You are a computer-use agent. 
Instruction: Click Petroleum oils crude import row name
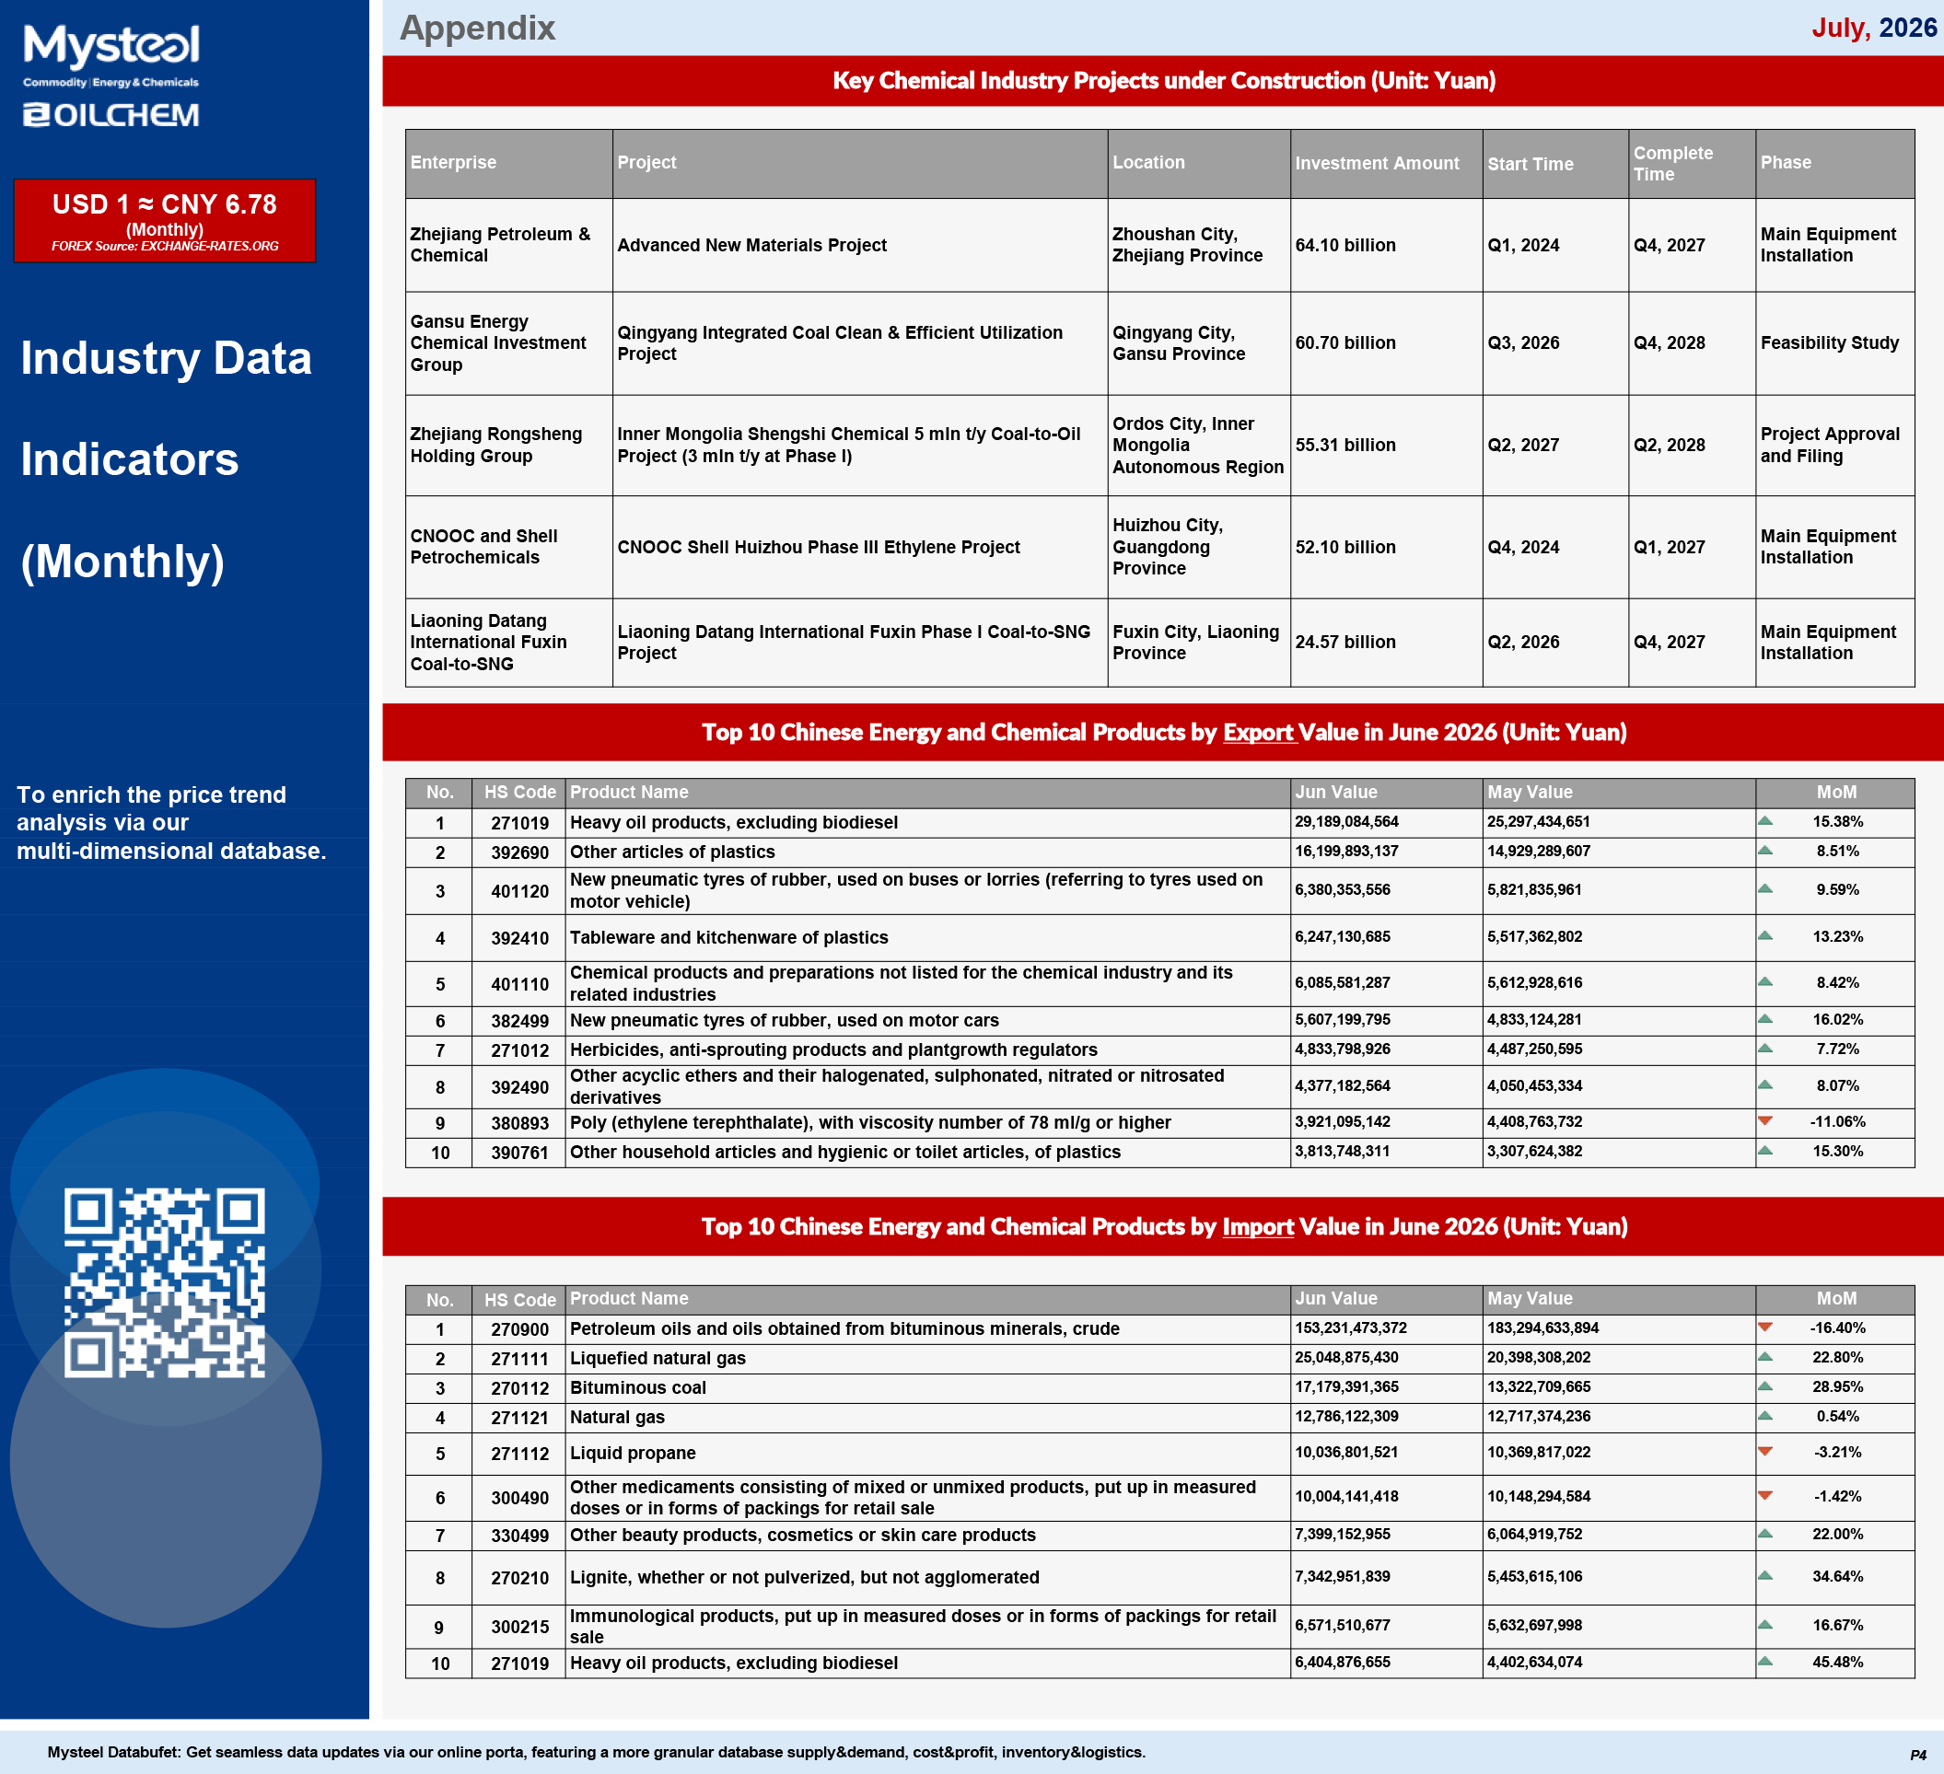pyautogui.click(x=844, y=1328)
